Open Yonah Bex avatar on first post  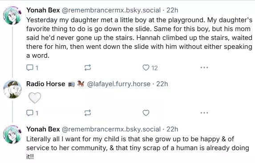click(12, 16)
